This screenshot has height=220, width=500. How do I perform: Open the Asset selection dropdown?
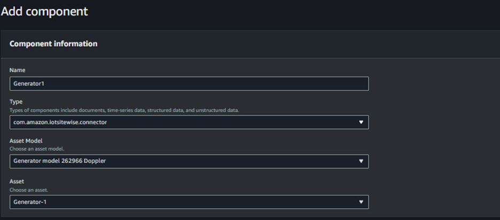(x=189, y=202)
